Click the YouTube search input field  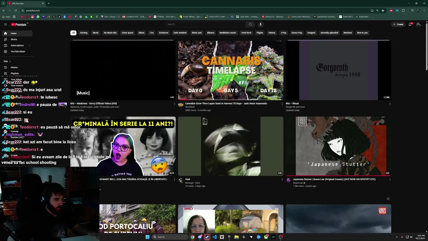point(205,24)
